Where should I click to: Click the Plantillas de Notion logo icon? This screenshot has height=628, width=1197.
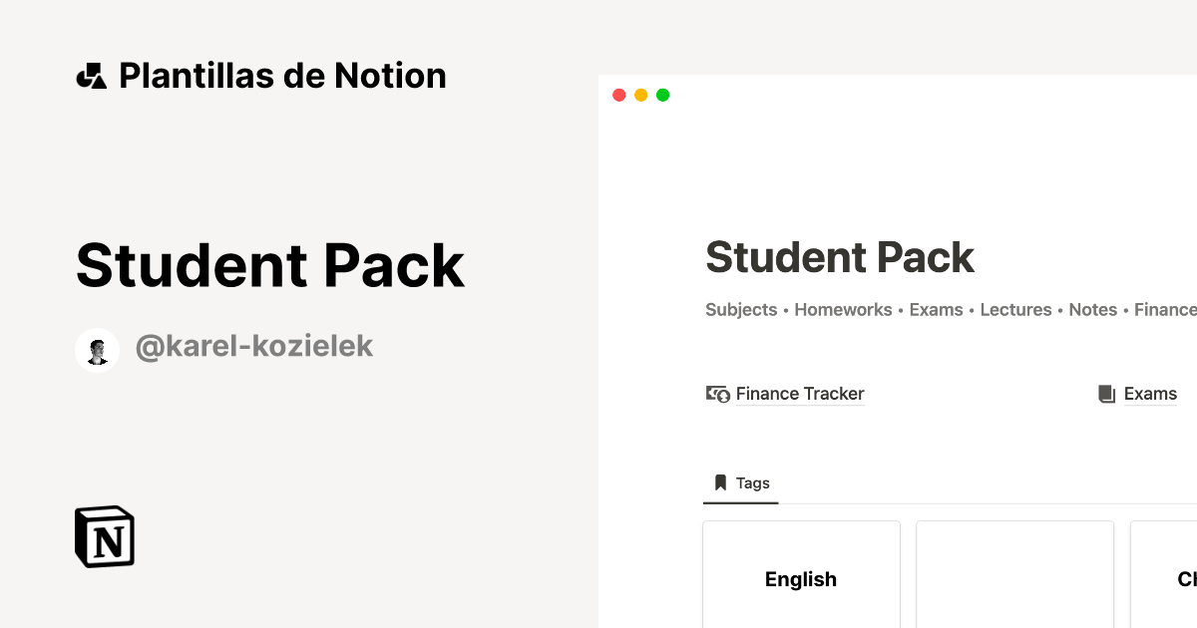pos(92,75)
